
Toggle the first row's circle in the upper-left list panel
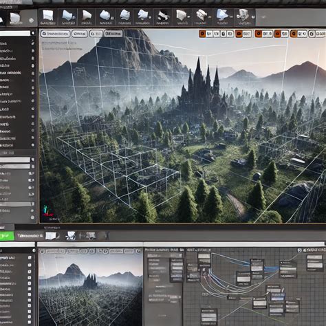pos(33,43)
